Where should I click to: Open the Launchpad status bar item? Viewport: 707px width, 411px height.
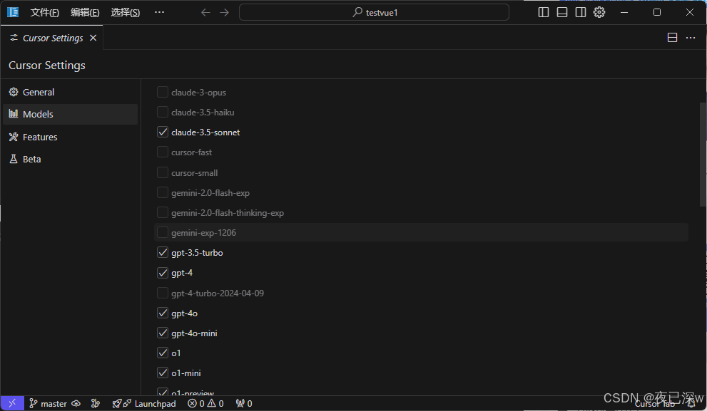pos(144,404)
